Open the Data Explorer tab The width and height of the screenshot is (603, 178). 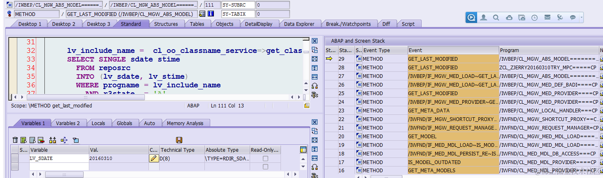(299, 24)
